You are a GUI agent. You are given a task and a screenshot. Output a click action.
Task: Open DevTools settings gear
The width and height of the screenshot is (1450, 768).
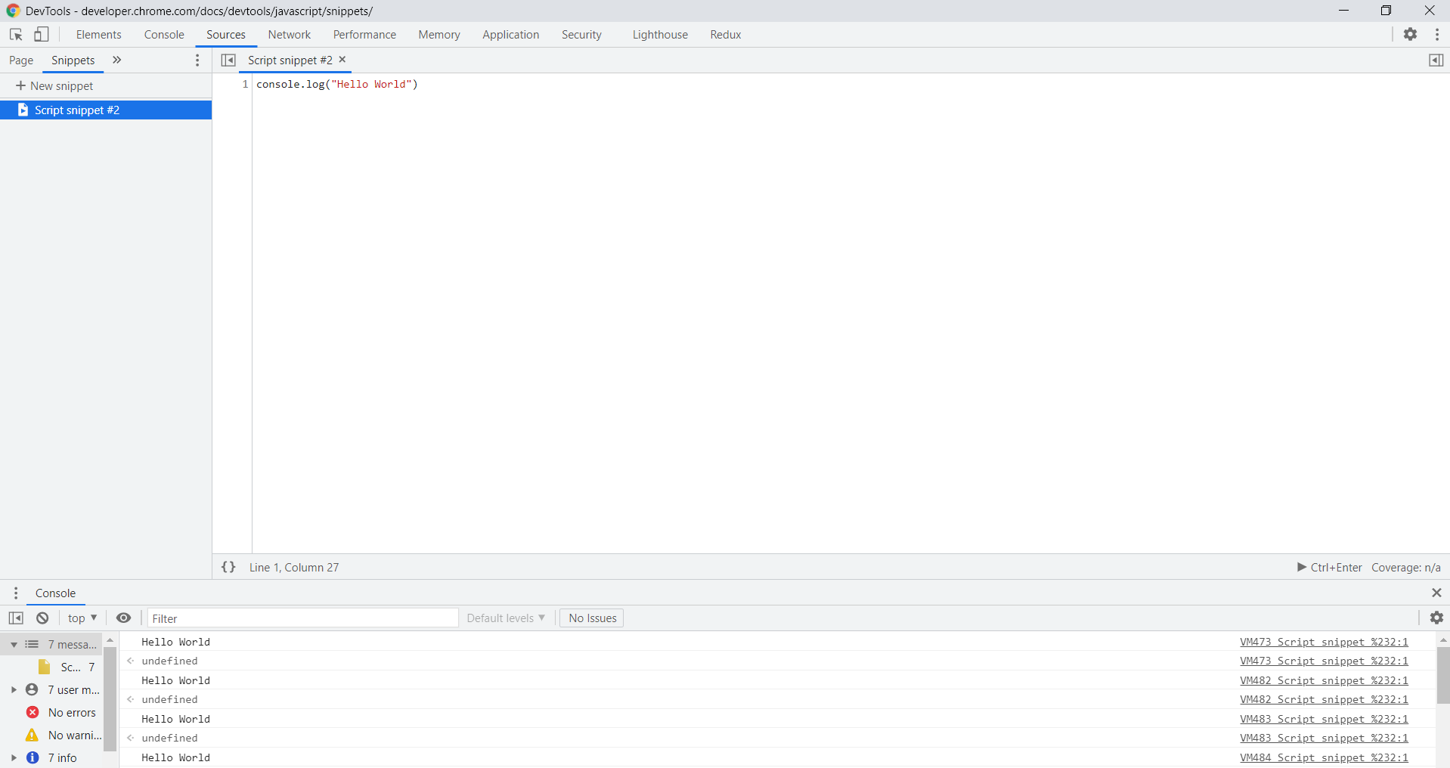[x=1411, y=34]
